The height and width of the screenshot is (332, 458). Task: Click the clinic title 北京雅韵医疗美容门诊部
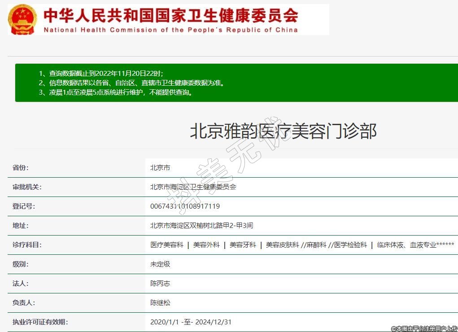coord(283,131)
